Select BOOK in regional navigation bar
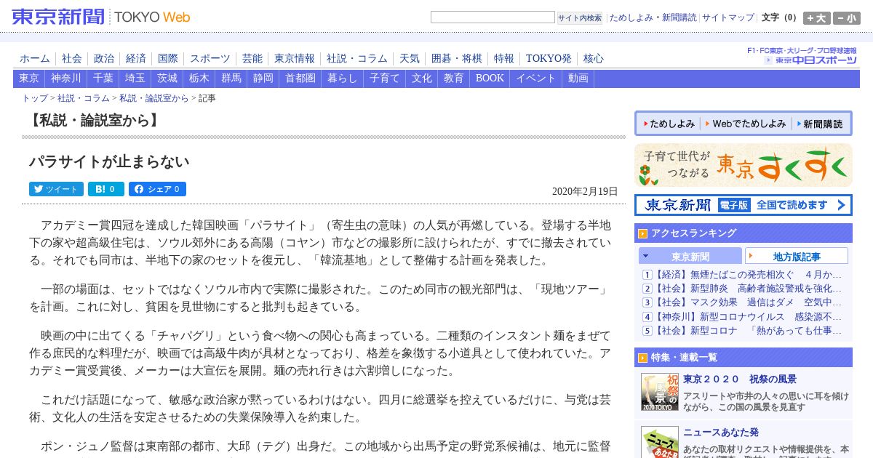Image resolution: width=873 pixels, height=458 pixels. [490, 79]
